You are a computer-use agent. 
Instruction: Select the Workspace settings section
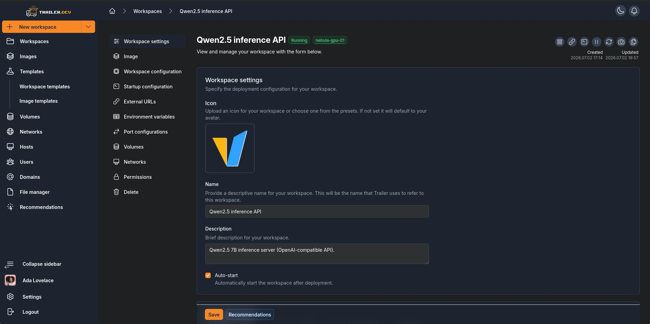click(147, 41)
